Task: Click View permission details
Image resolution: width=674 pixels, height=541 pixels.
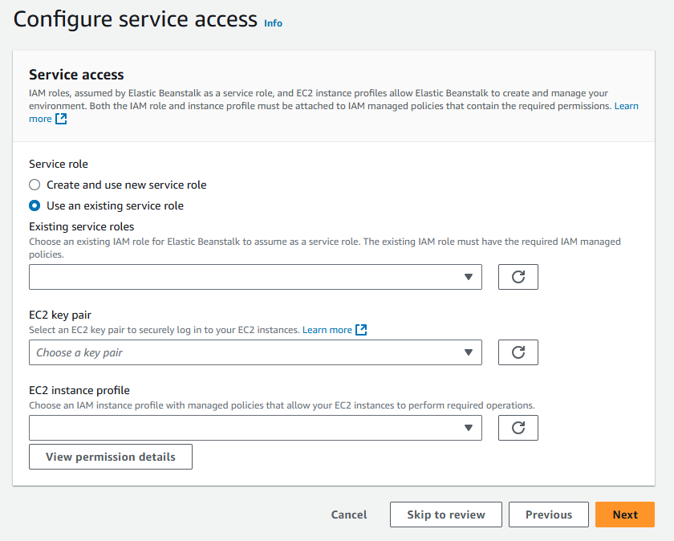Action: point(111,457)
